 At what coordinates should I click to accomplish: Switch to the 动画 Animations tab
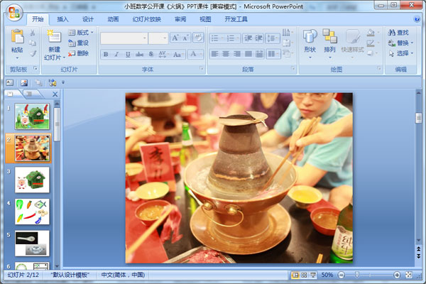(113, 19)
